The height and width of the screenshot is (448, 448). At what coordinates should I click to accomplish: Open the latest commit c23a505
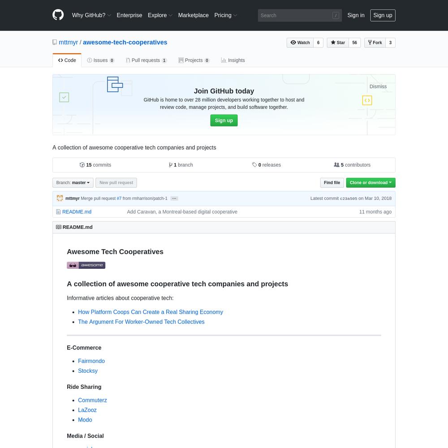coord(348,198)
